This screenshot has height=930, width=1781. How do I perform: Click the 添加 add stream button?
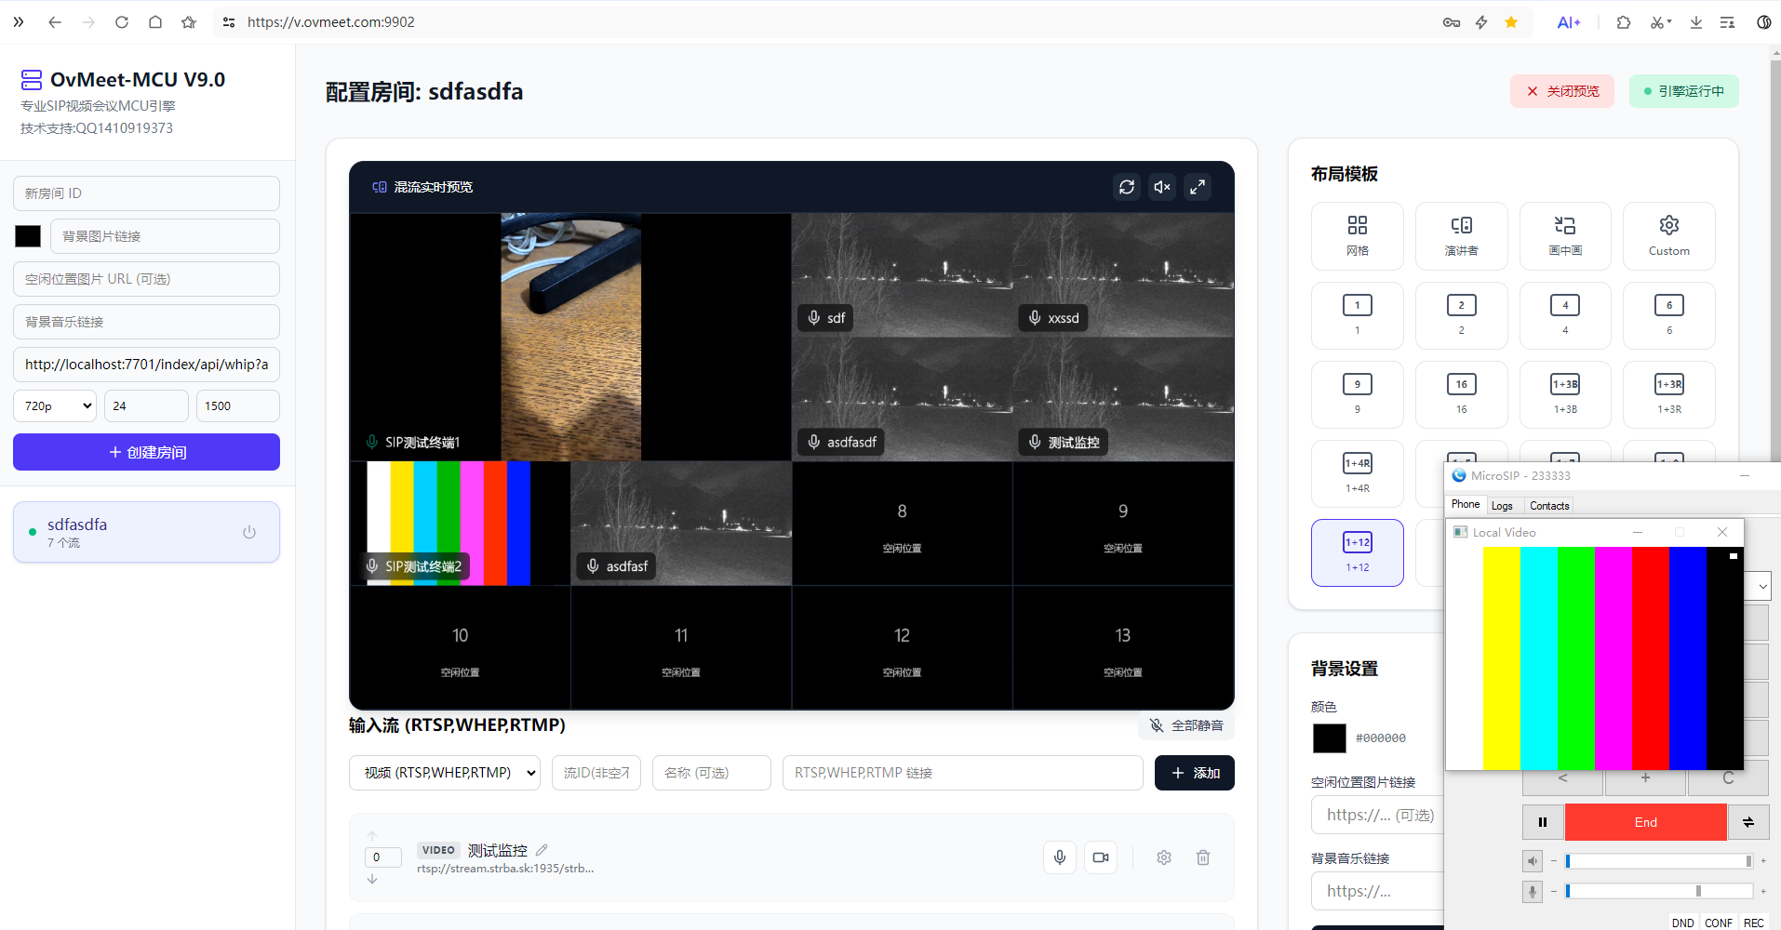[x=1195, y=773]
